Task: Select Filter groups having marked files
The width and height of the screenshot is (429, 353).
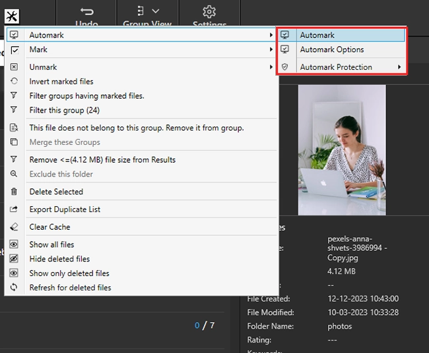Action: [x=141, y=95]
